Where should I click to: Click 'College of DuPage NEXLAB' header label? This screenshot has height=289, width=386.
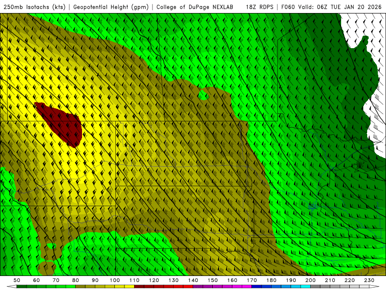(x=195, y=7)
